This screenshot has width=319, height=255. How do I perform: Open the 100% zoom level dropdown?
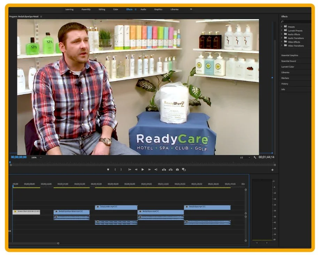[36, 157]
